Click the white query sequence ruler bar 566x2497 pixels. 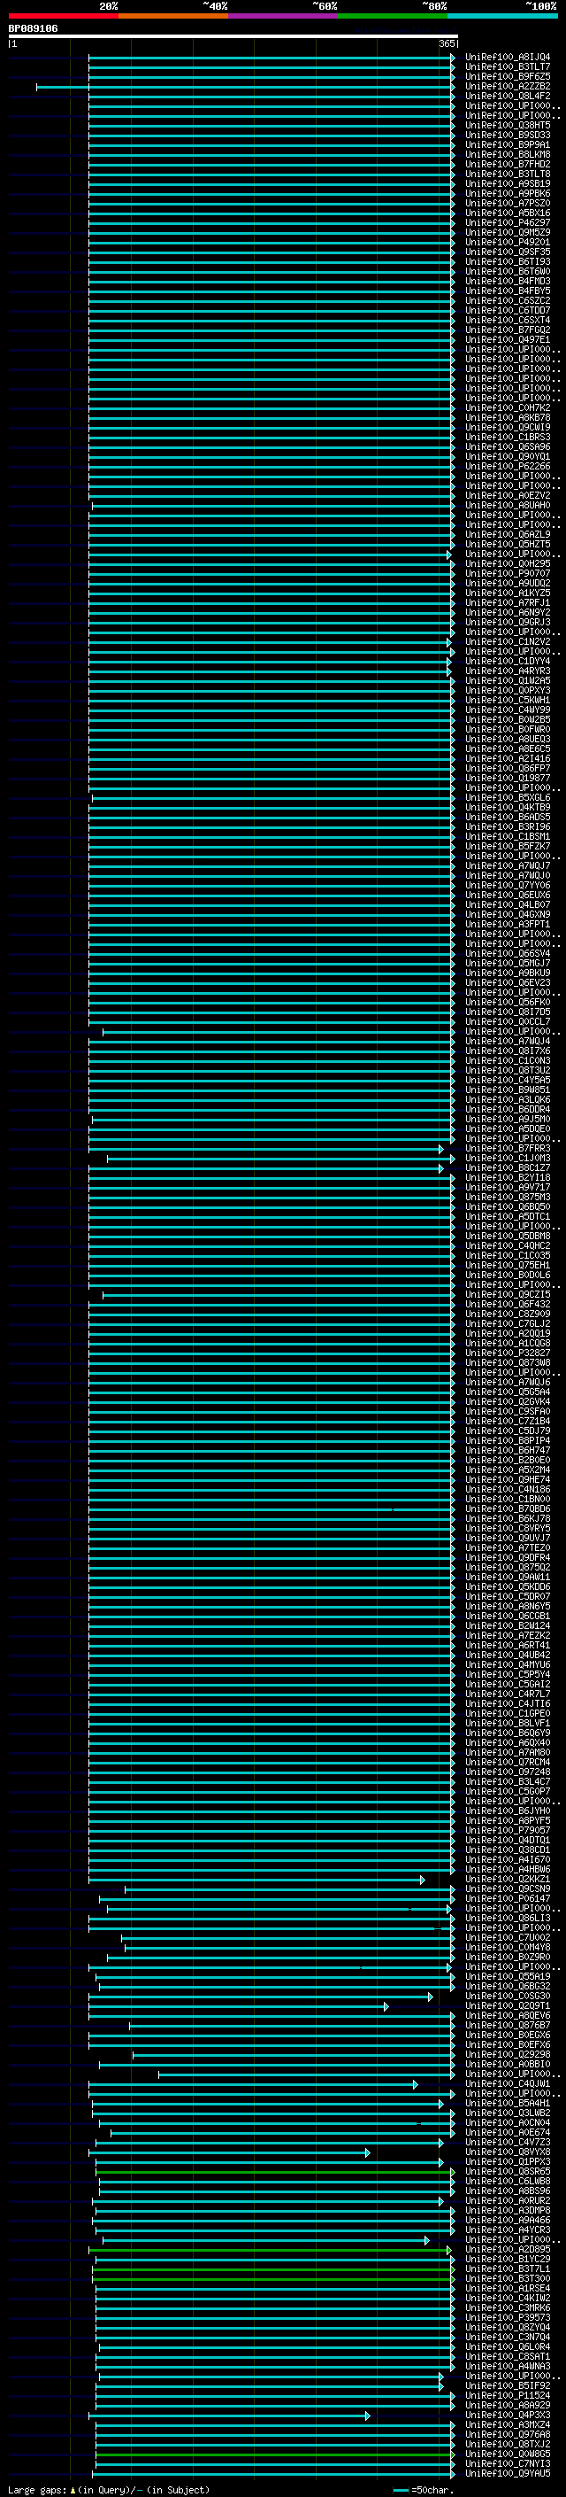click(x=233, y=37)
